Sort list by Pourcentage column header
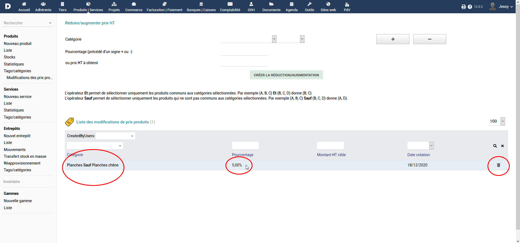This screenshot has width=520, height=243. 243,155
